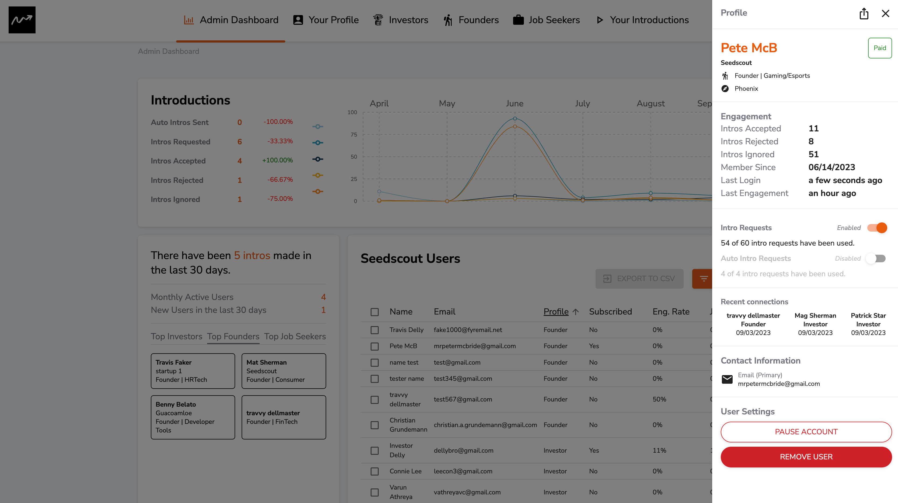
Task: Sort table by the Profile column header
Action: pos(556,312)
